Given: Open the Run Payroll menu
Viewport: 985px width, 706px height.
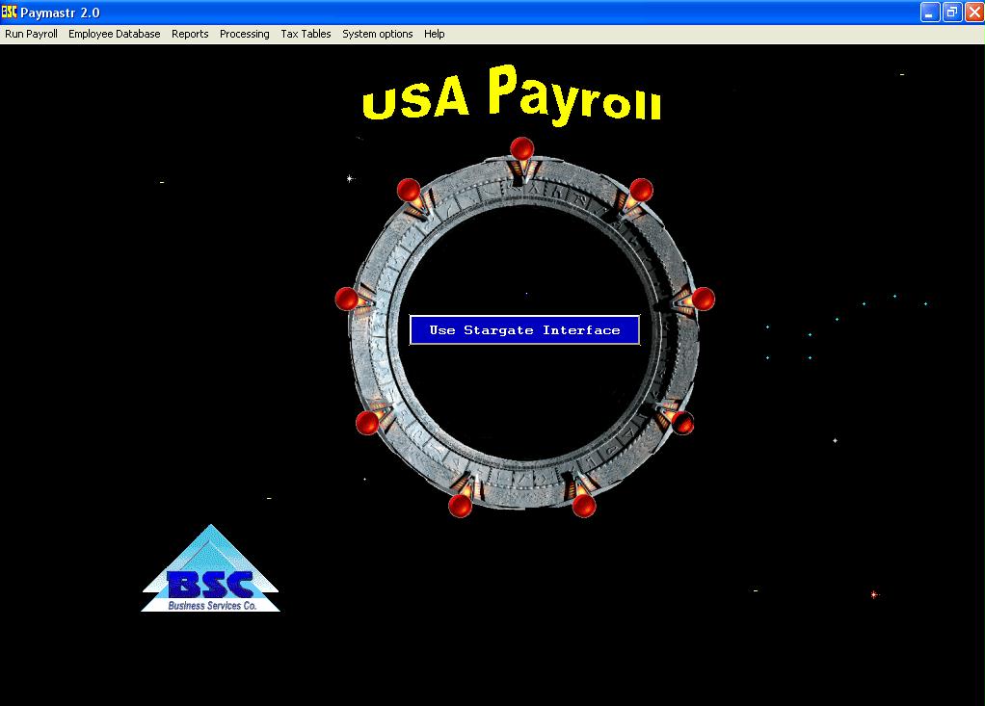Looking at the screenshot, I should [x=31, y=34].
